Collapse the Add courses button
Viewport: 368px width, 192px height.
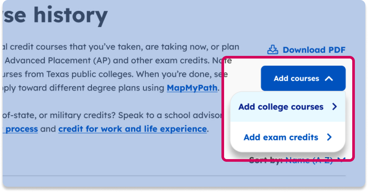[x=303, y=79]
